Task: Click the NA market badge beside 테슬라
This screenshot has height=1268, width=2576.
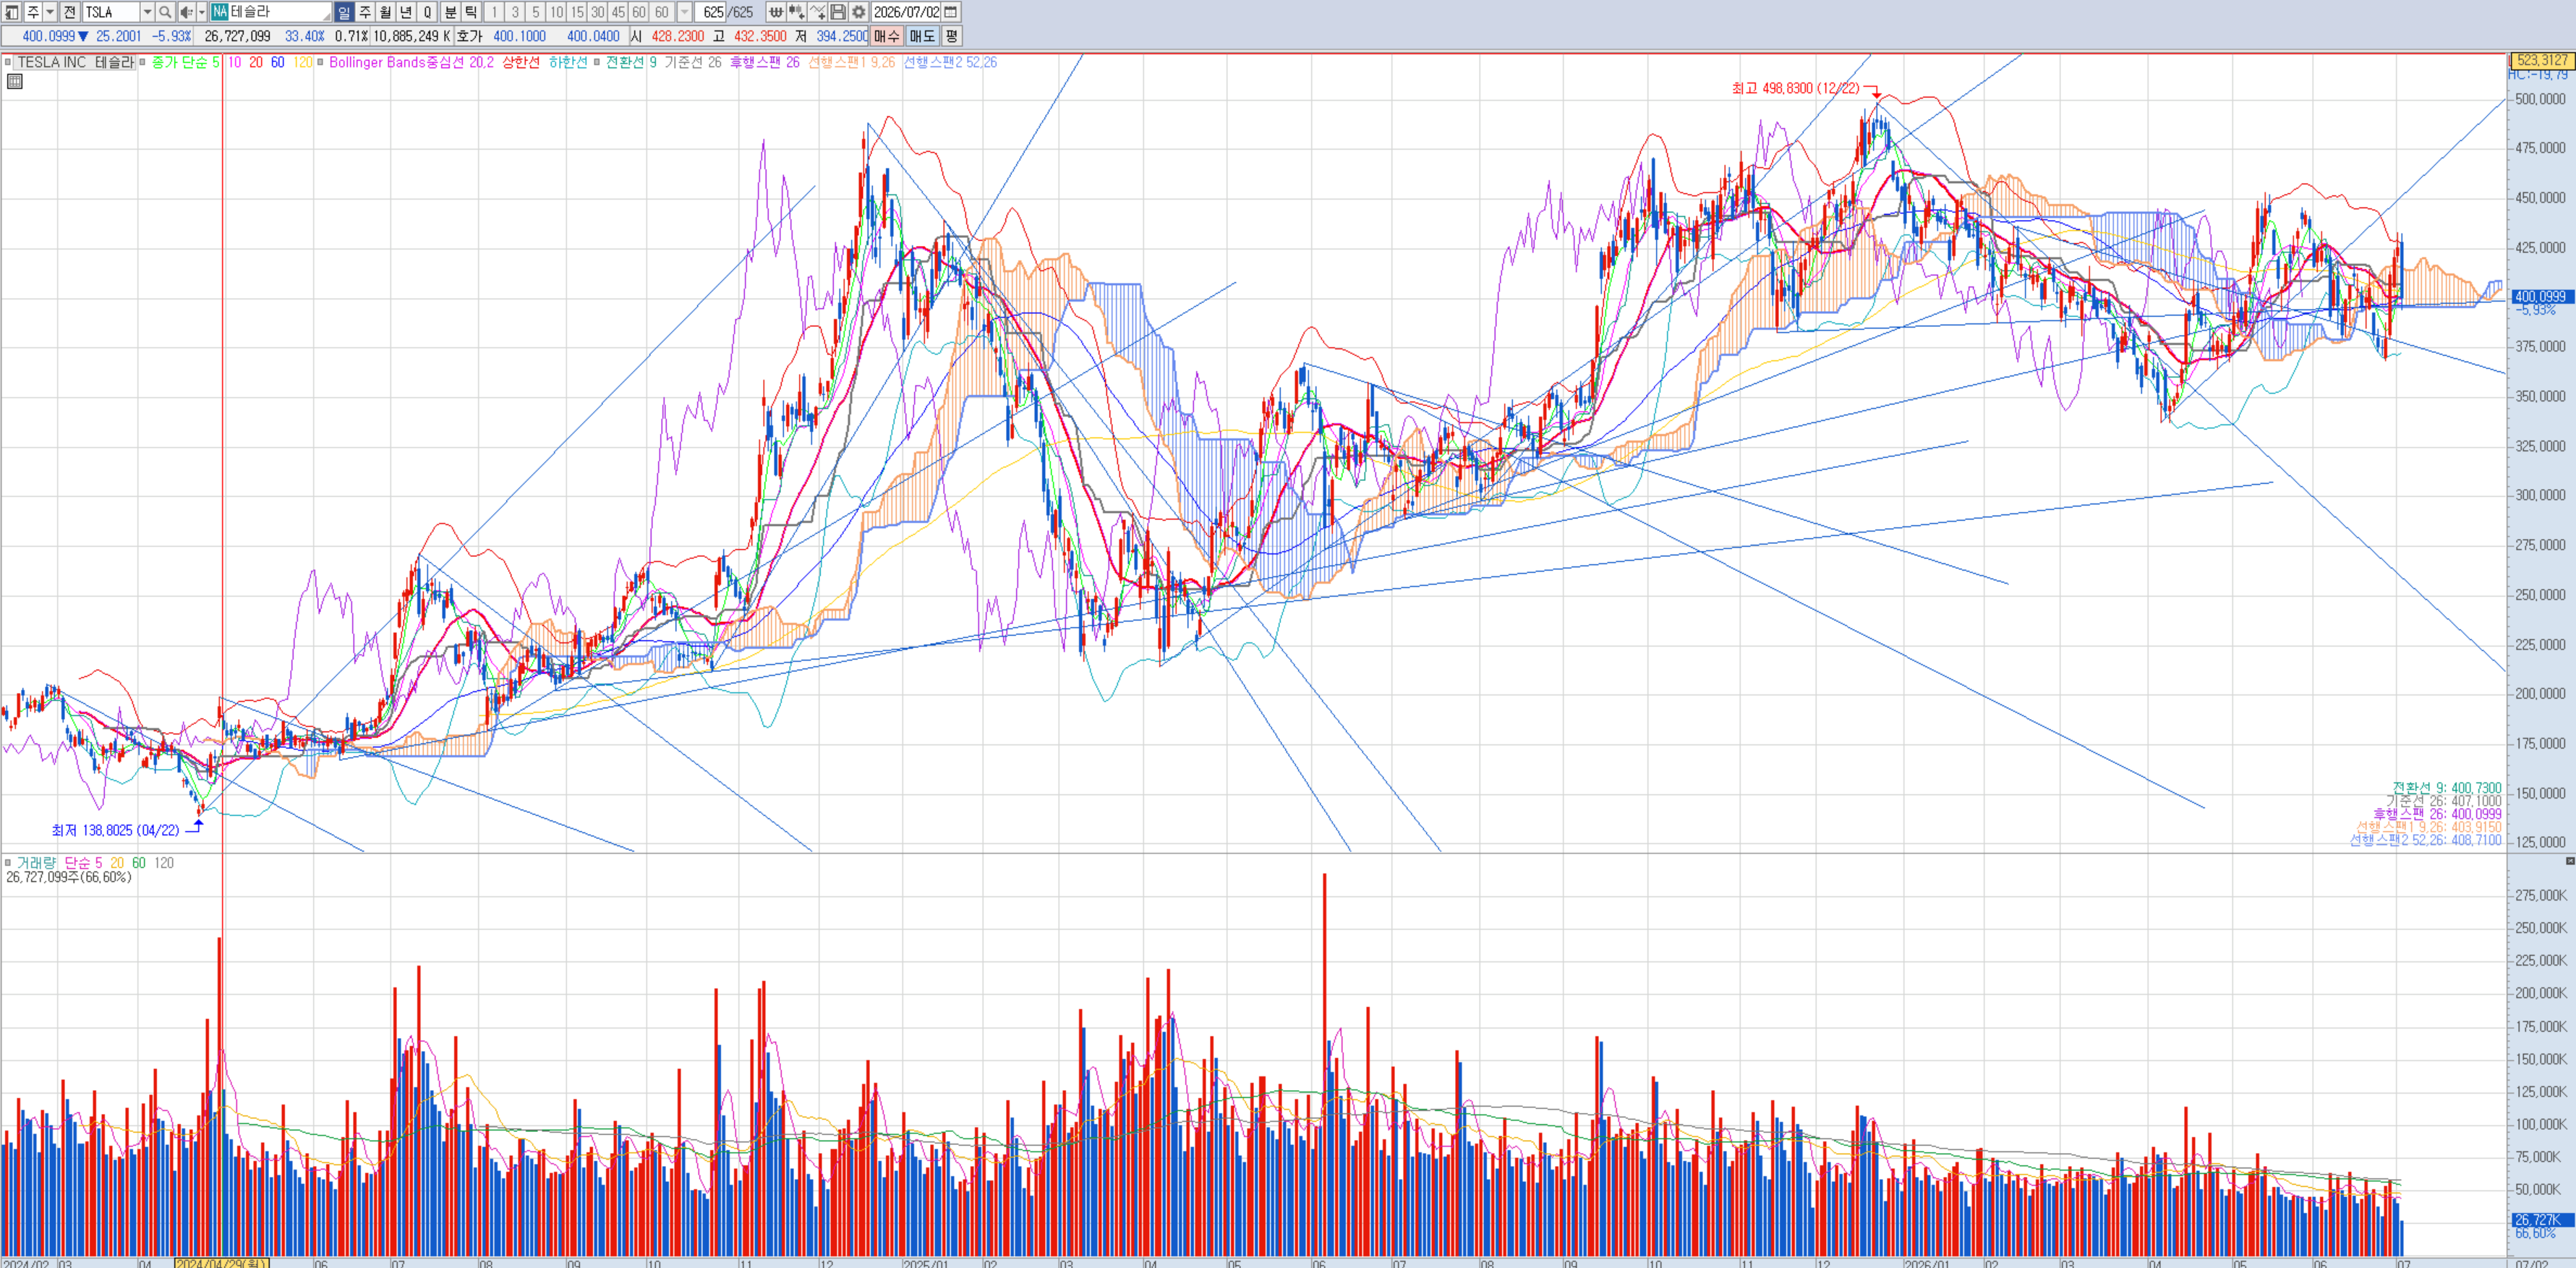Action: click(x=220, y=12)
